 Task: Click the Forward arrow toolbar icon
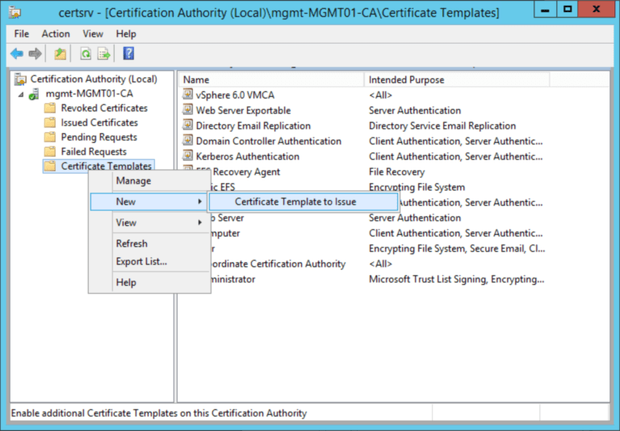tap(35, 54)
